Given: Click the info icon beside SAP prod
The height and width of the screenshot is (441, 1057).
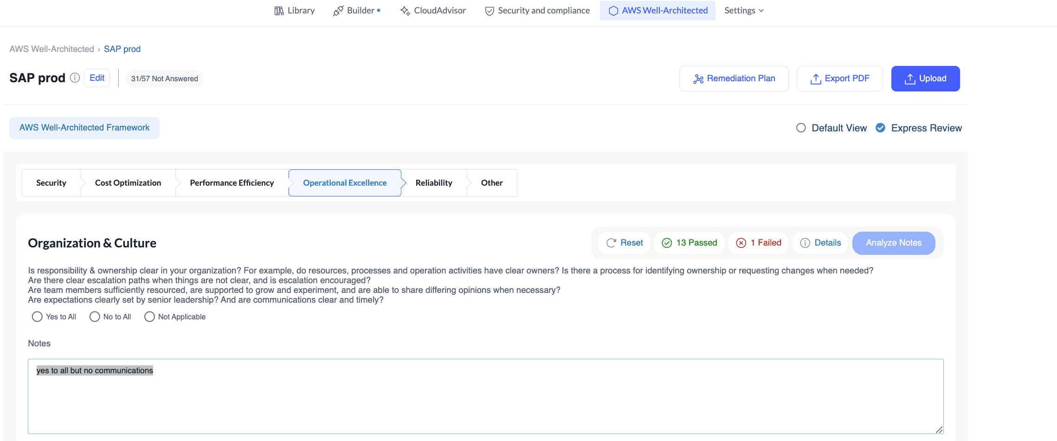Looking at the screenshot, I should tap(75, 78).
